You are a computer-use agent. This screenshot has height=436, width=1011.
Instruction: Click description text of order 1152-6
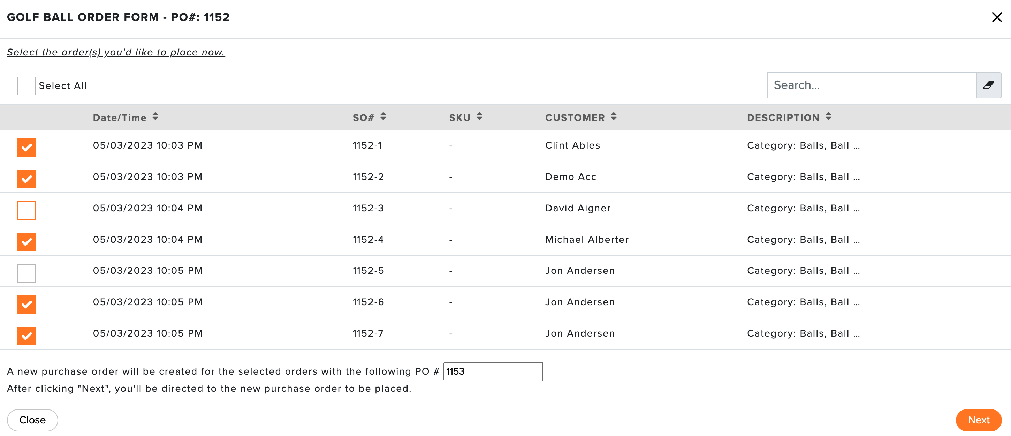click(x=803, y=302)
